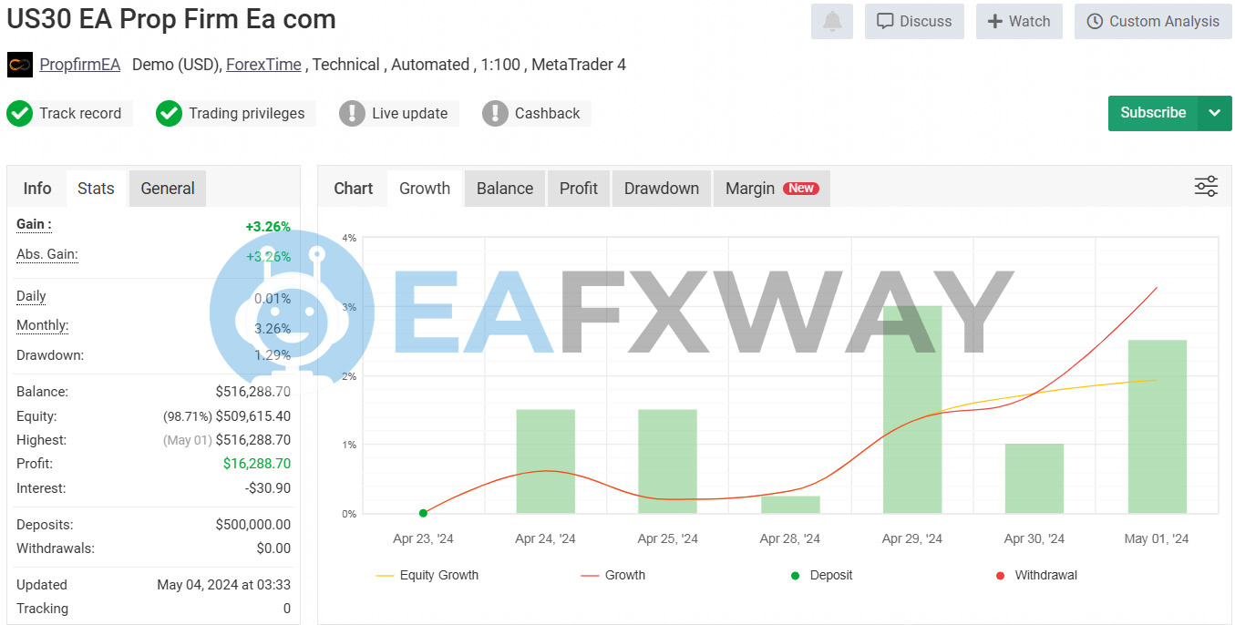Switch to the Drawdown chart tab
This screenshot has width=1235, height=625.
coord(662,189)
